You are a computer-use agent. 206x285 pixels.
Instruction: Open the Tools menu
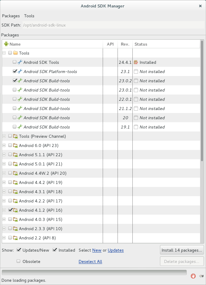(29, 16)
